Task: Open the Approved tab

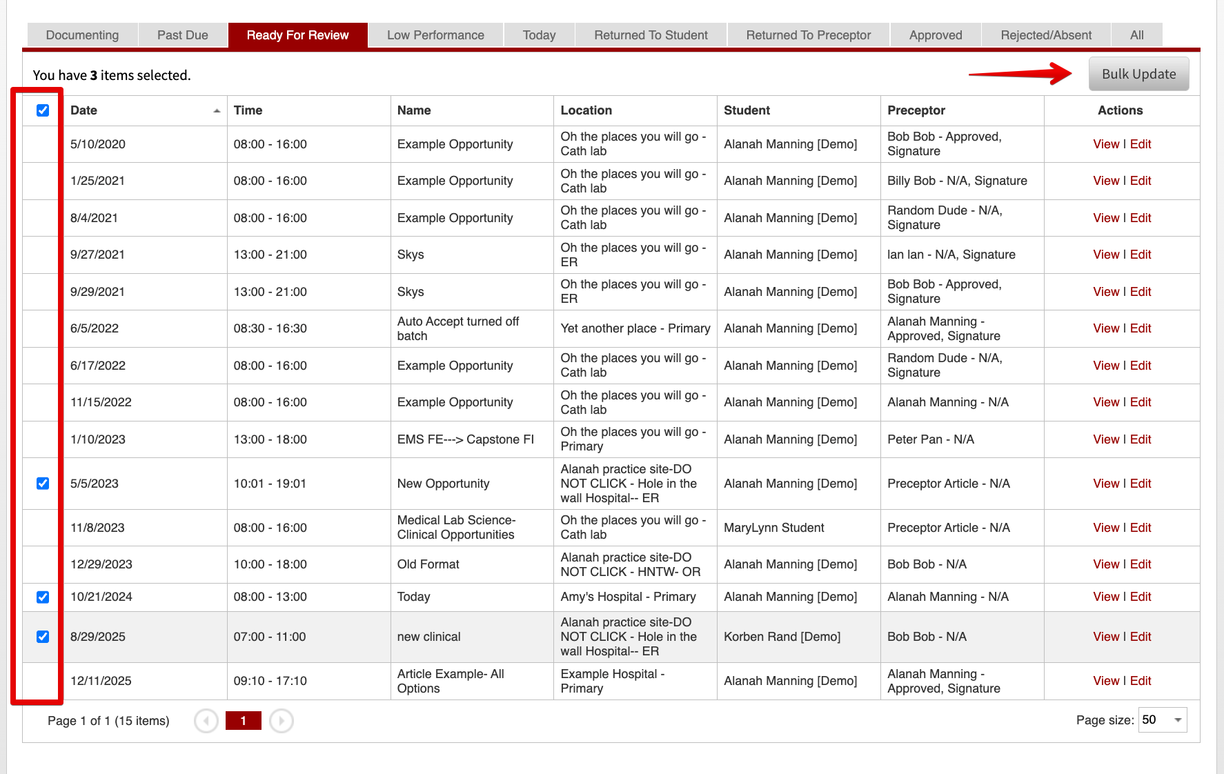Action: tap(936, 35)
